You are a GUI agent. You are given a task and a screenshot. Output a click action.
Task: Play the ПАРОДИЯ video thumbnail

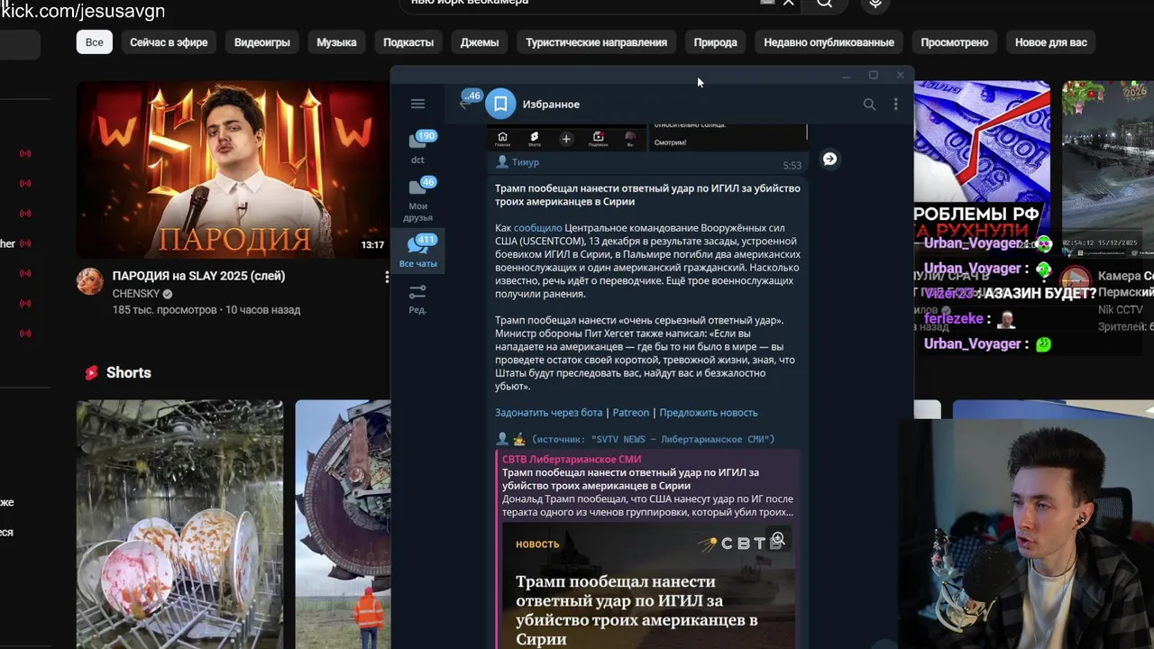[233, 169]
